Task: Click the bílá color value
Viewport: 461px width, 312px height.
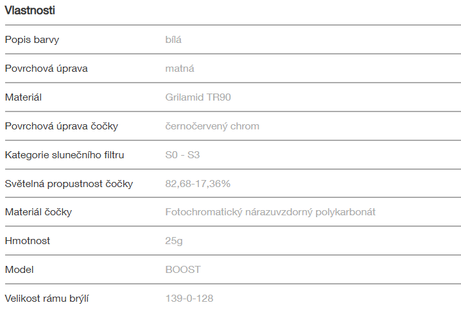Action: point(173,40)
